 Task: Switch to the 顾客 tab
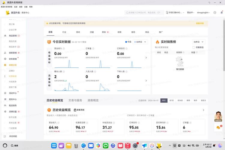[119, 32]
